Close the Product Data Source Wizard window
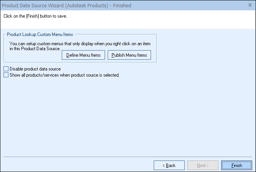Screen dimensions: 256x172 click(x=249, y=5)
